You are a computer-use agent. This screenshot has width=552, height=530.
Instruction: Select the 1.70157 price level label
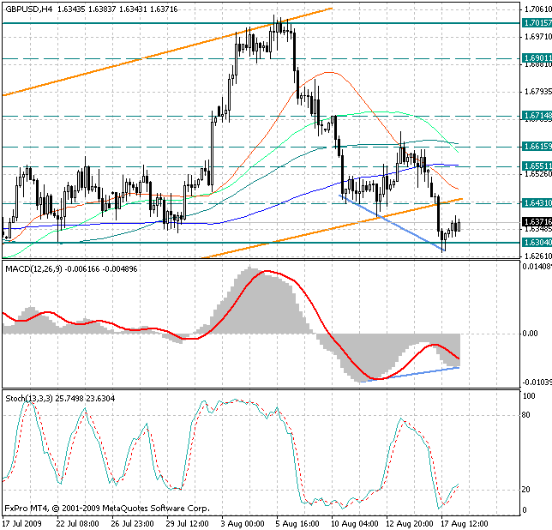click(x=535, y=23)
